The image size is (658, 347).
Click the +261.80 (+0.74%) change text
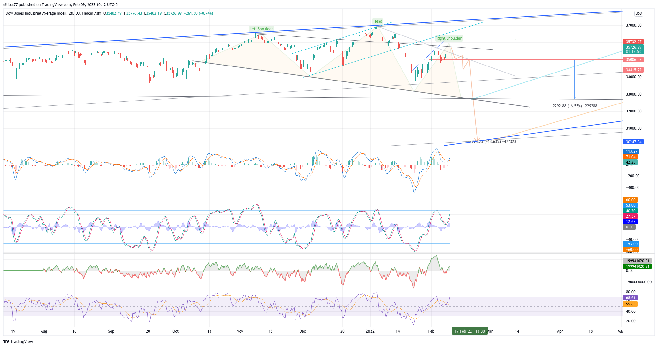198,13
